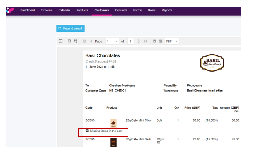Image resolution: width=261 pixels, height=161 pixels.
Task: Click the app logo in the navigation bar
Action: [x=10, y=10]
